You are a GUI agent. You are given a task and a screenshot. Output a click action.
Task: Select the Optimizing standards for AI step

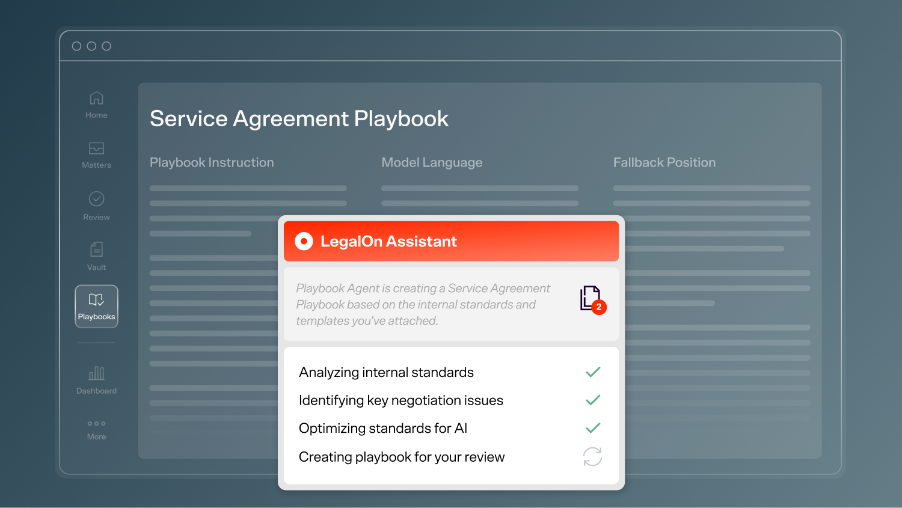(383, 428)
